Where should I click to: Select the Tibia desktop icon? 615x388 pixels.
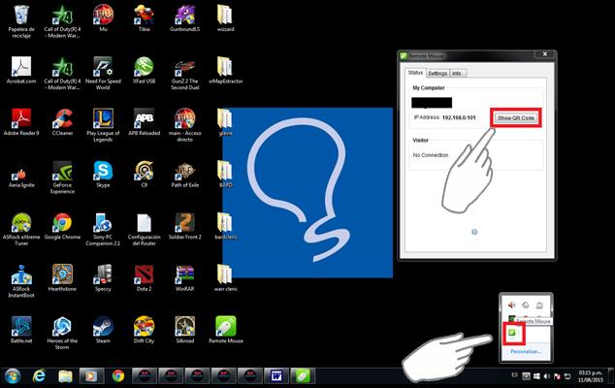coord(144,18)
